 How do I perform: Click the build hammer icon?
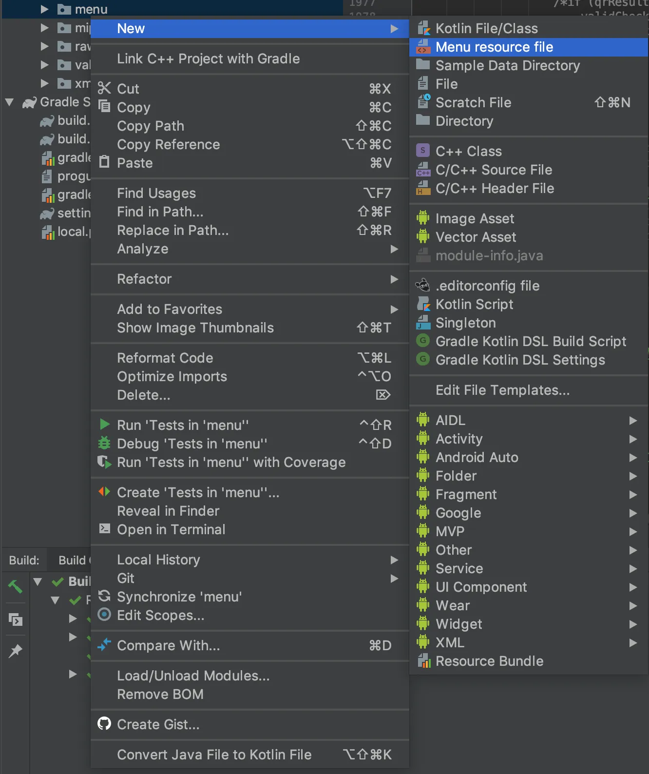point(15,586)
